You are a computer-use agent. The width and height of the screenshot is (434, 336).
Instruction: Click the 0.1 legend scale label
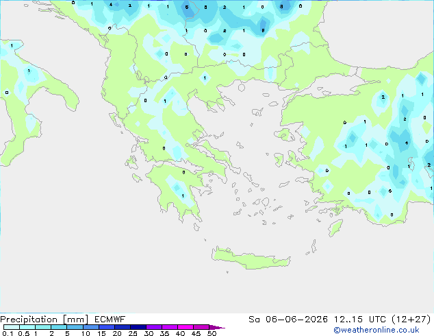click(x=8, y=333)
